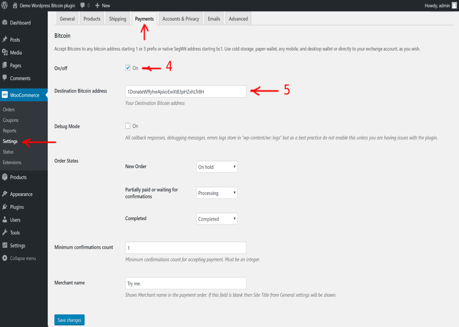Switch to the Emails tab
Screen dimensions: 459x327
(x=214, y=19)
